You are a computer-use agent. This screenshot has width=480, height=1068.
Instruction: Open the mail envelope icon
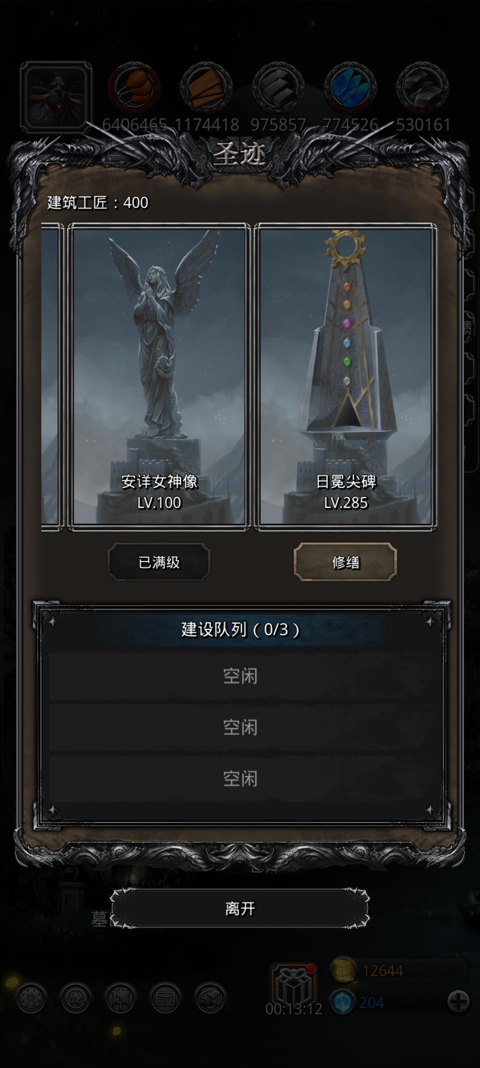[x=165, y=998]
